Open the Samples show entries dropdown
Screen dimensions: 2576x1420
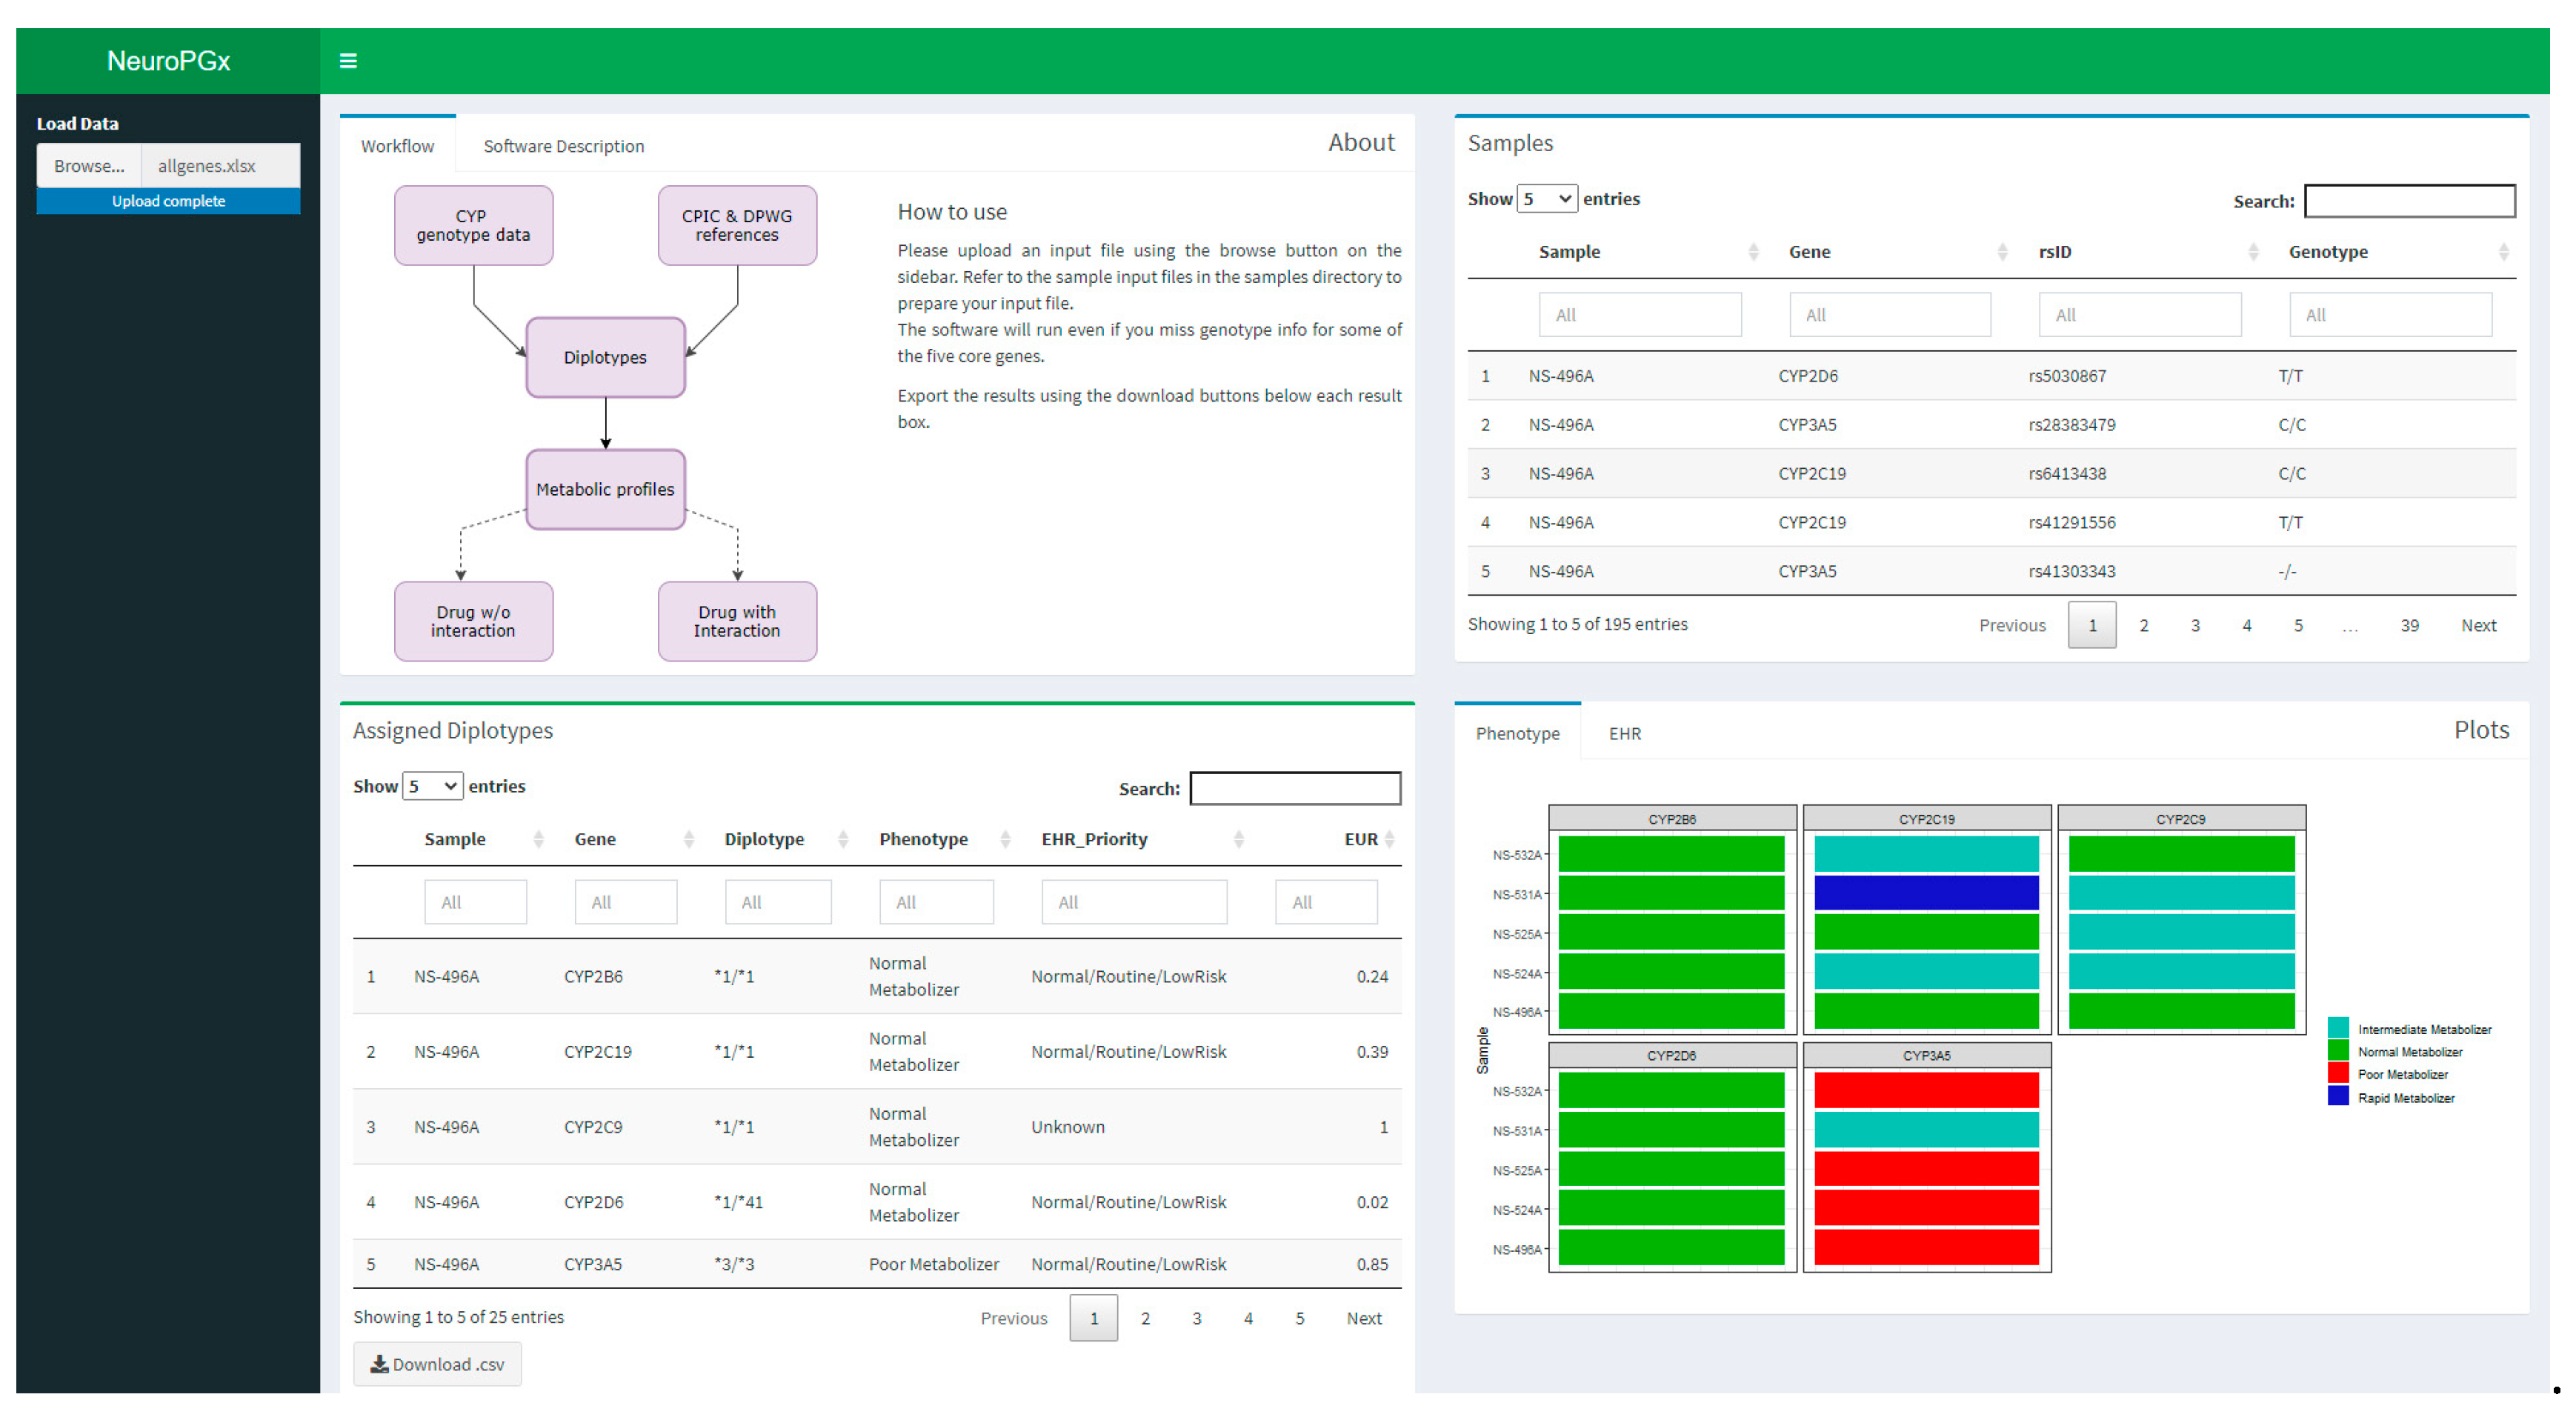point(1546,199)
